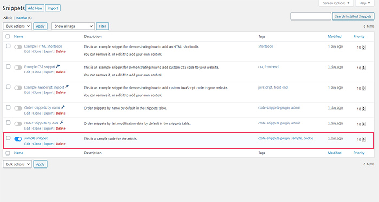Filter by the cookie tag
The height and width of the screenshot is (202, 379).
point(308,138)
